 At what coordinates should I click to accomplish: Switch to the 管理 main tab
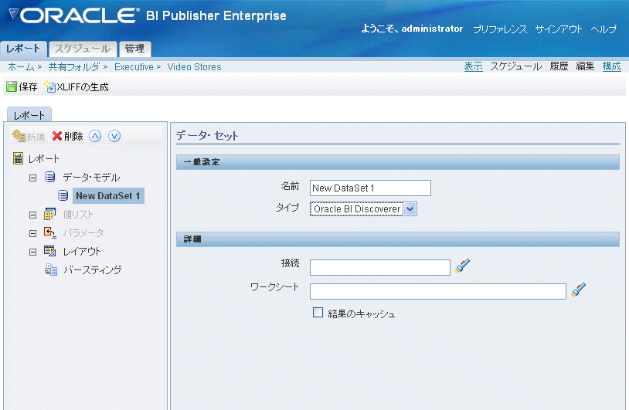(134, 49)
